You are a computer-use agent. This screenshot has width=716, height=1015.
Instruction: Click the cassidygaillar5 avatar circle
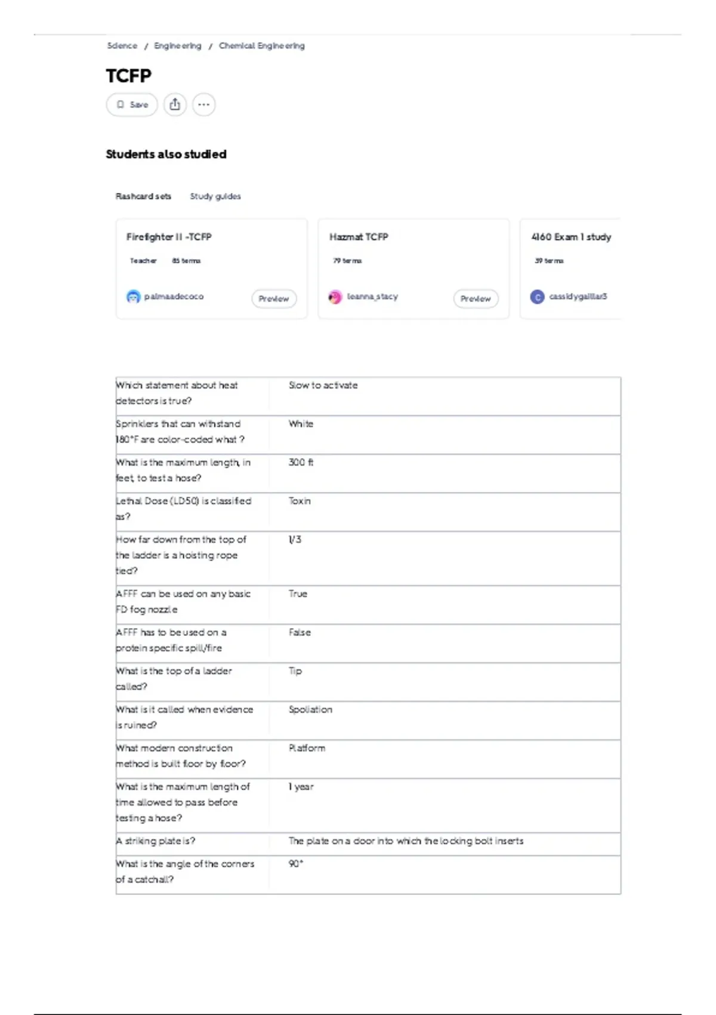coord(537,297)
